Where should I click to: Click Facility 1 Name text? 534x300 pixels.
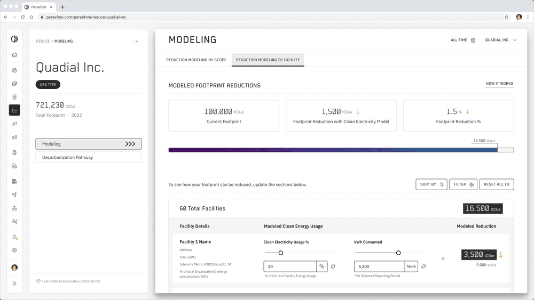(x=195, y=242)
